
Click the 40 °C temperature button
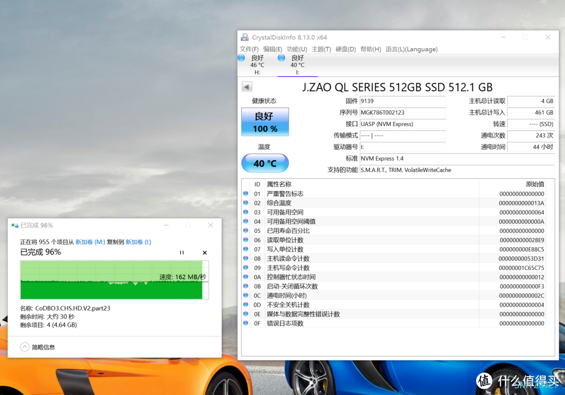265,163
